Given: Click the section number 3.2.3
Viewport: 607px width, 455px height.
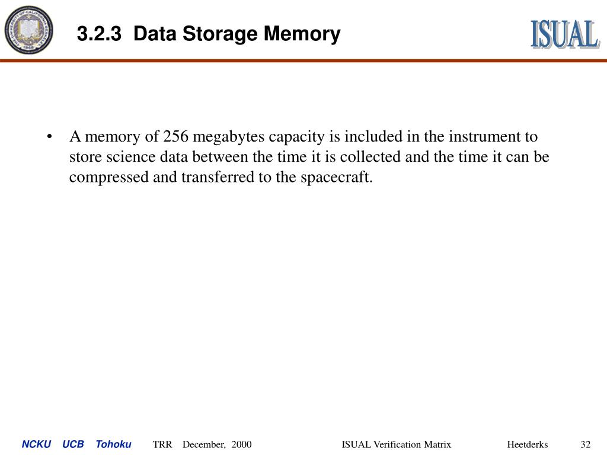Looking at the screenshot, I should click(x=99, y=34).
